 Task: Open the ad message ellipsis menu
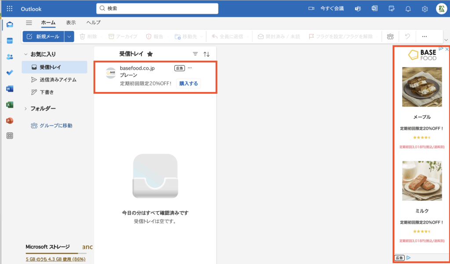coord(190,68)
